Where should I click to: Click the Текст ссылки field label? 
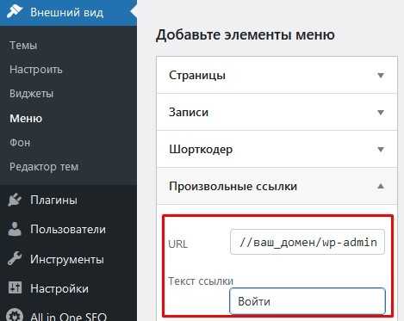pos(201,281)
